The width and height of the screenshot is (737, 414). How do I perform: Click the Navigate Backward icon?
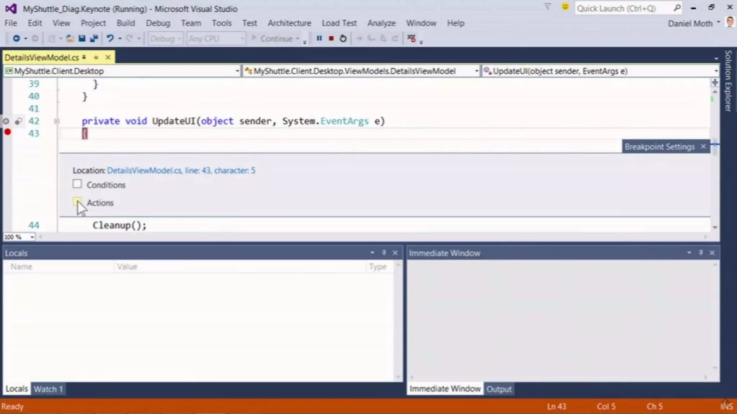tap(16, 38)
